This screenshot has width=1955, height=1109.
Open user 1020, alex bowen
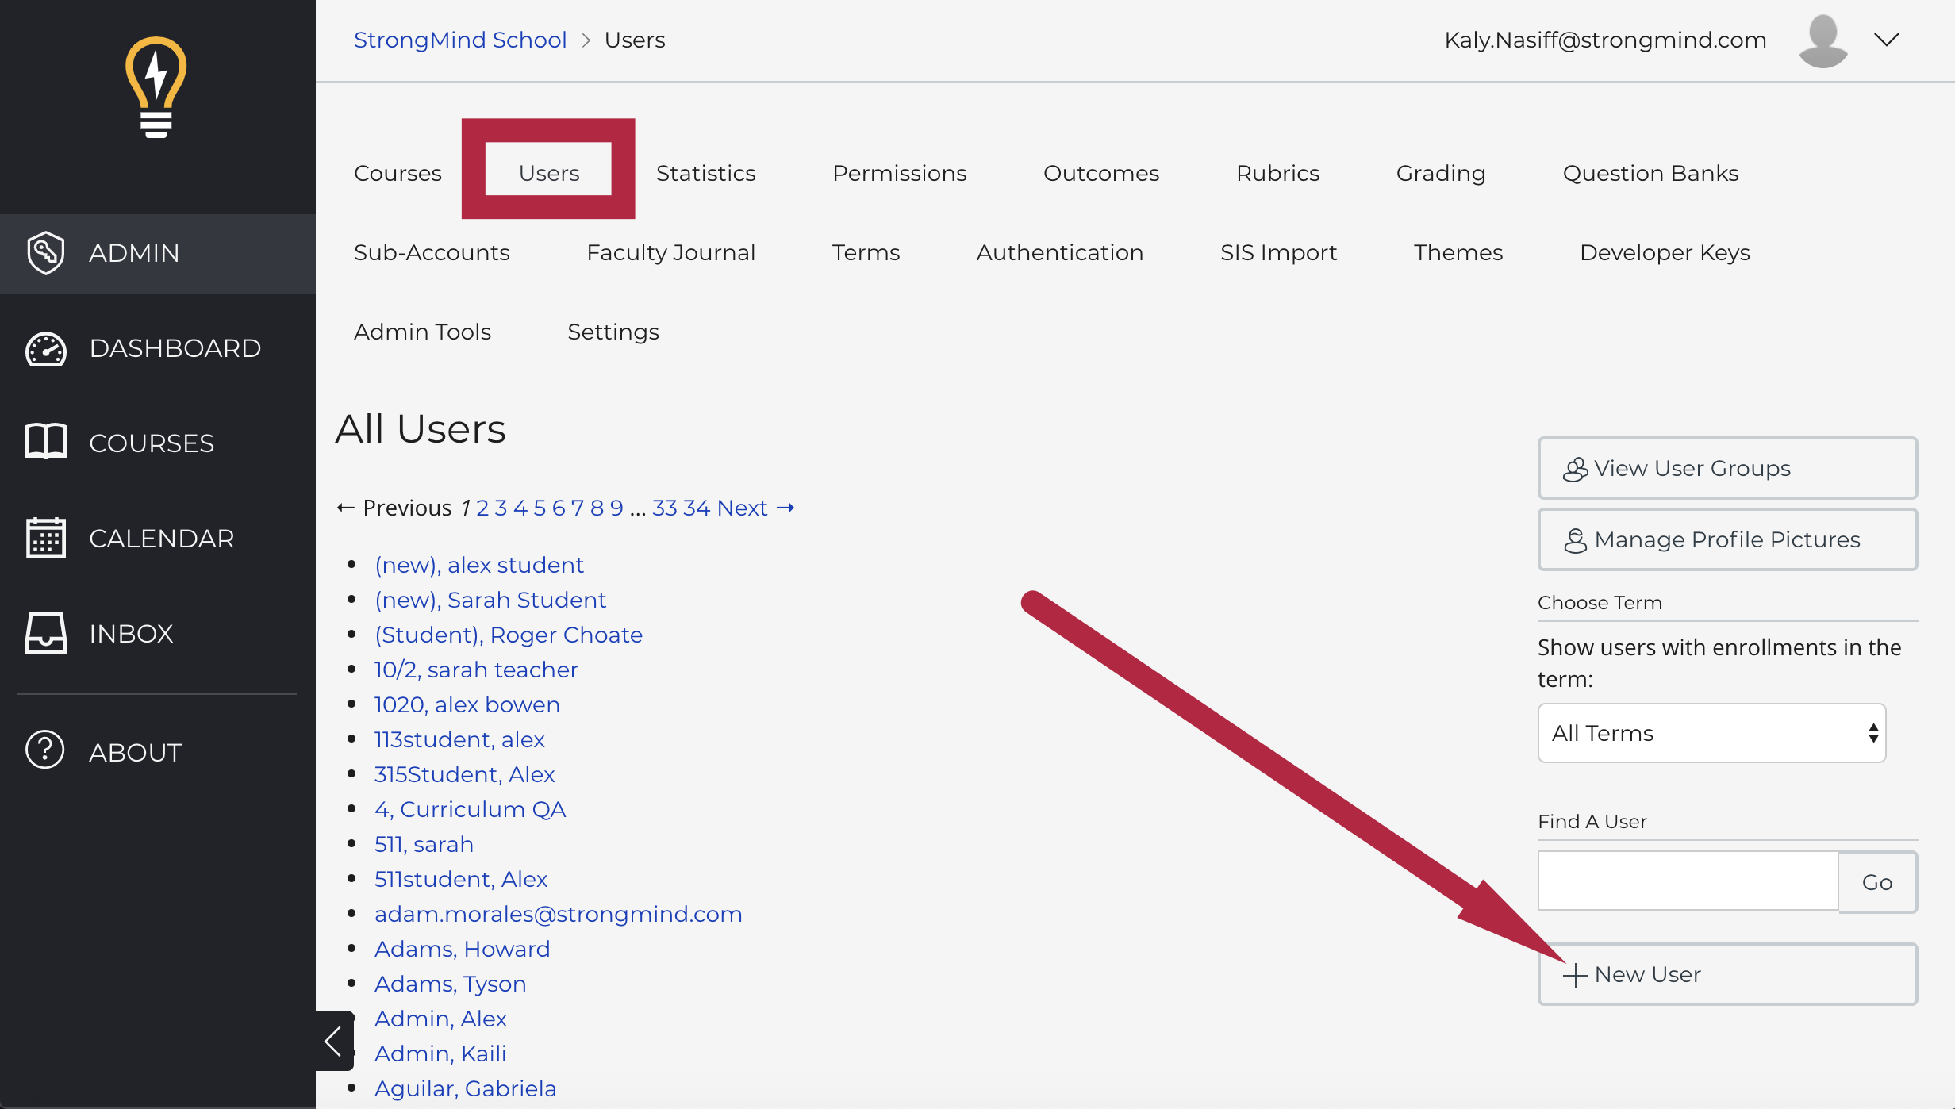[467, 704]
